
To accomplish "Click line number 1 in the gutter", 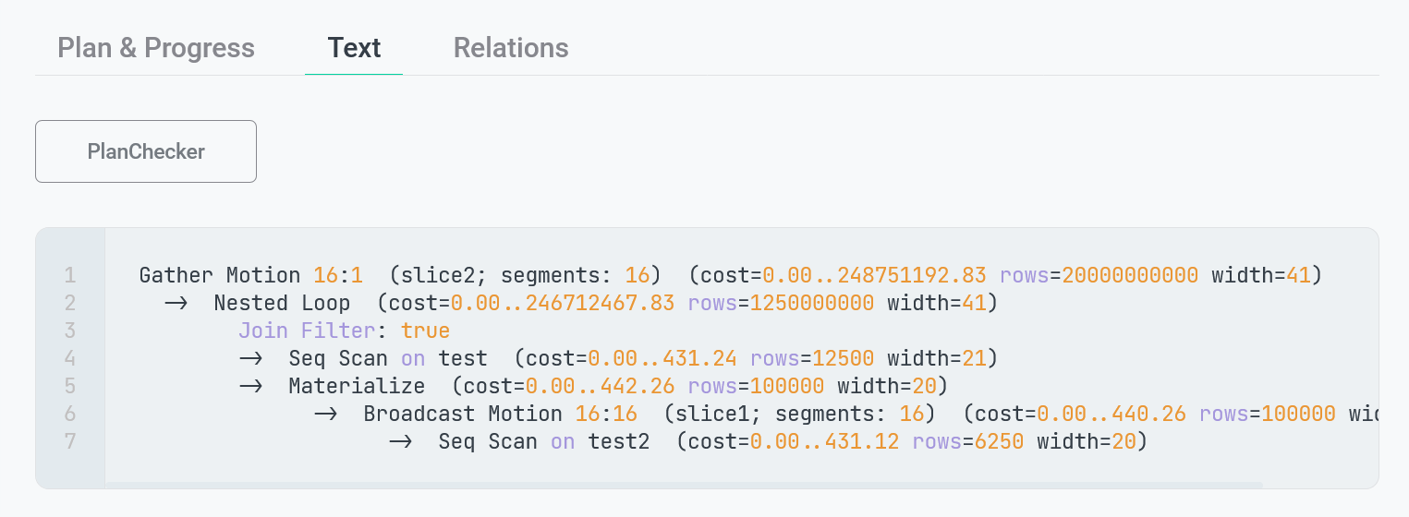I will pyautogui.click(x=70, y=275).
